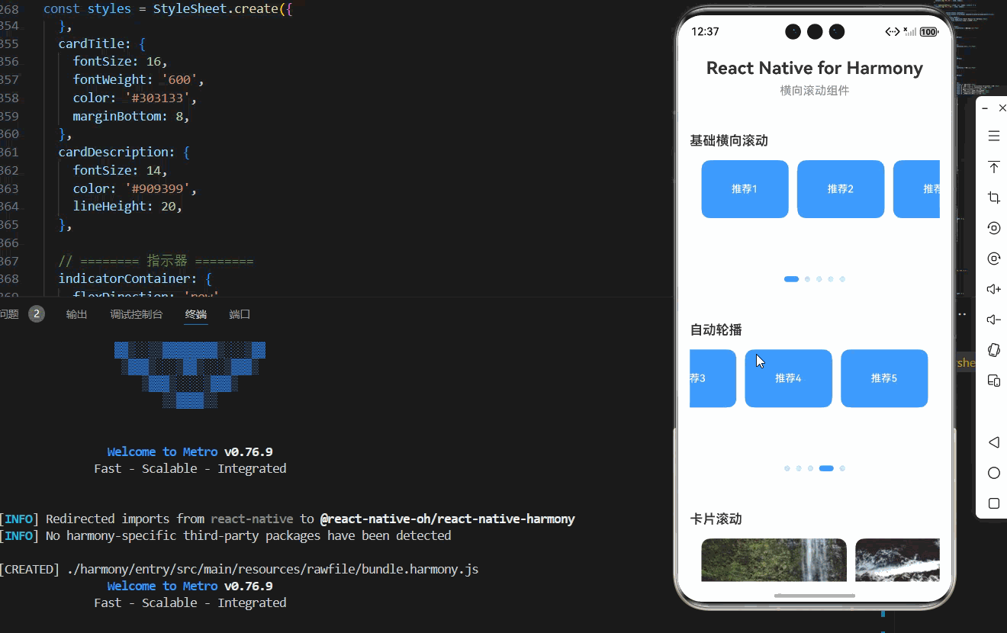Tap the 推荐2 card in 基础横向滚动

click(841, 189)
